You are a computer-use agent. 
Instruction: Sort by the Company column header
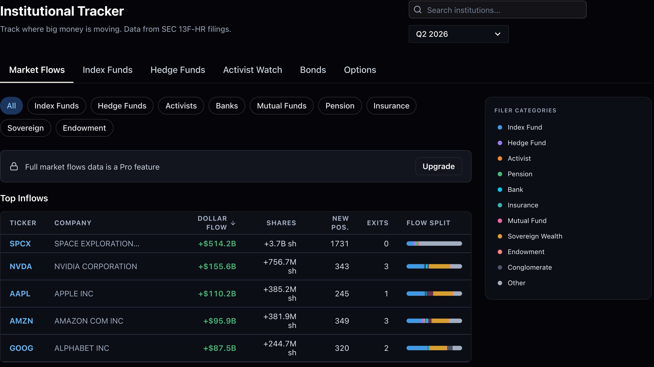pos(73,223)
